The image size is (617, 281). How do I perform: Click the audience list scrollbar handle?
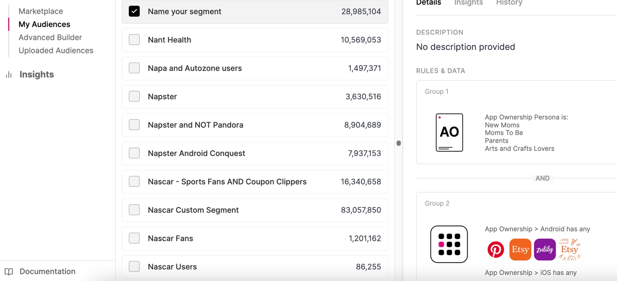(398, 143)
